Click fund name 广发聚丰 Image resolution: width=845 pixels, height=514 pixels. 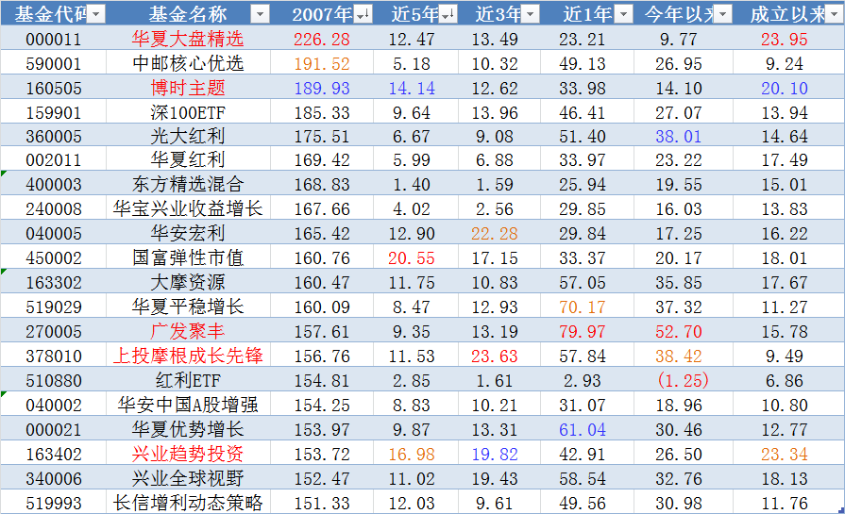[188, 331]
